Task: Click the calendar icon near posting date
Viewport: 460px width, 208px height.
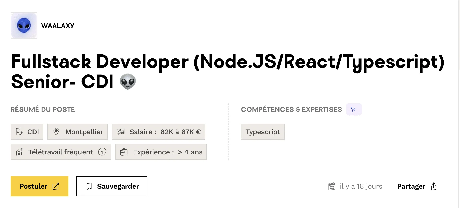Action: pyautogui.click(x=332, y=187)
